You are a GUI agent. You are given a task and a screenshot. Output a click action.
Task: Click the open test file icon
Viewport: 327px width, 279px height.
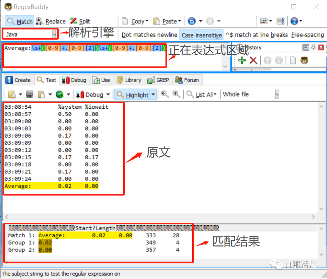pyautogui.click(x=12, y=94)
